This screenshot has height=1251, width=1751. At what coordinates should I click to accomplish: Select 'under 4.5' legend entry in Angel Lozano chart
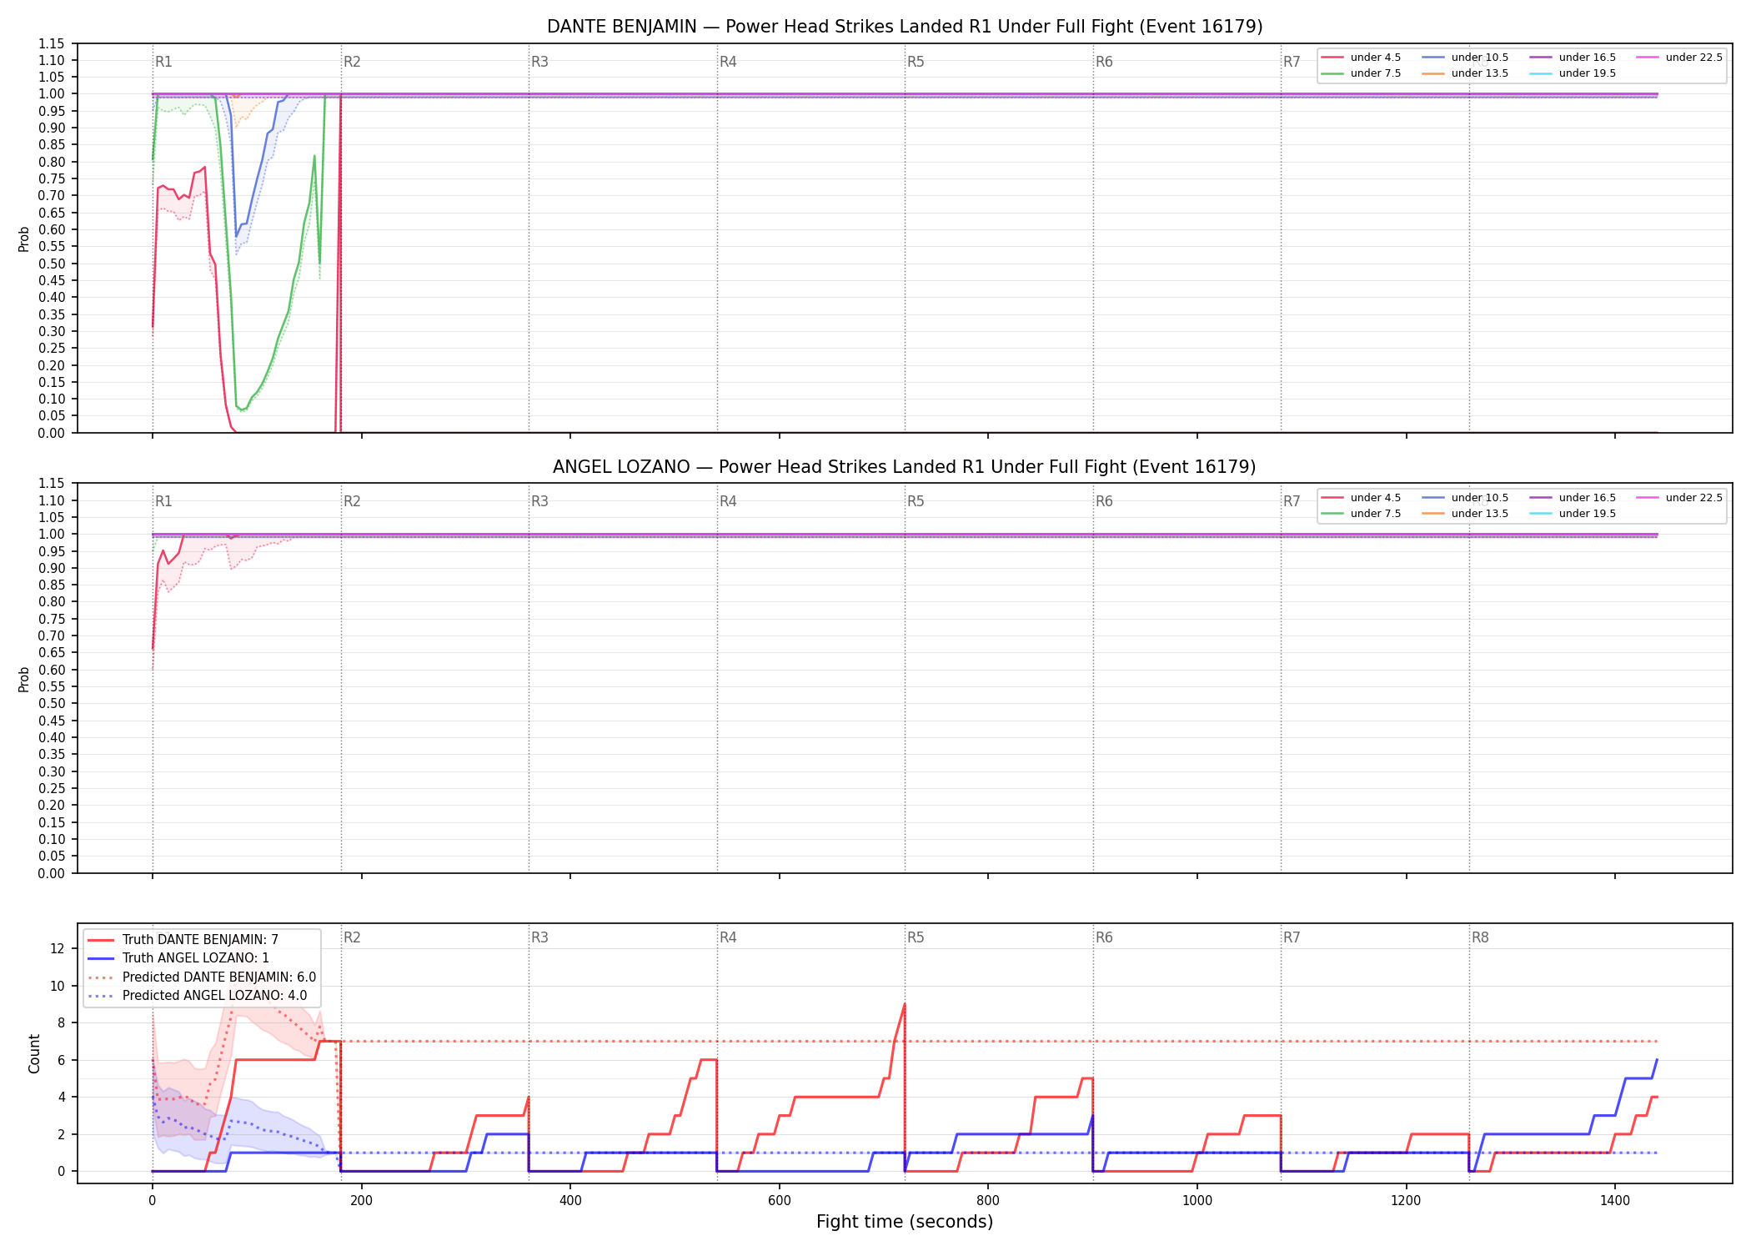click(1361, 498)
